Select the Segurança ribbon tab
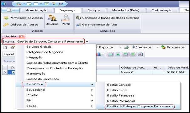Viewport: 190px width, 113px height. pos(67,10)
